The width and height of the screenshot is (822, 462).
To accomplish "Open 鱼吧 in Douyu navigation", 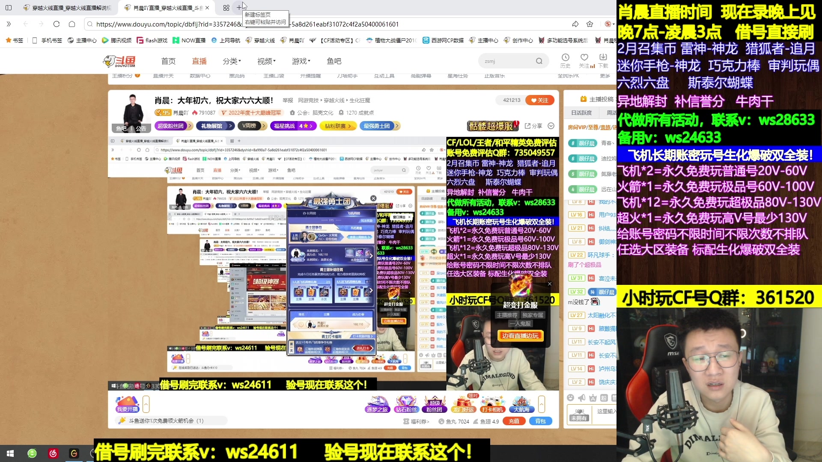I will [x=334, y=61].
